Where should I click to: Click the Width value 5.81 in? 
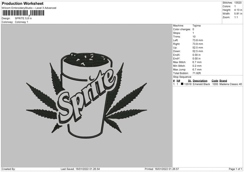click(238, 14)
